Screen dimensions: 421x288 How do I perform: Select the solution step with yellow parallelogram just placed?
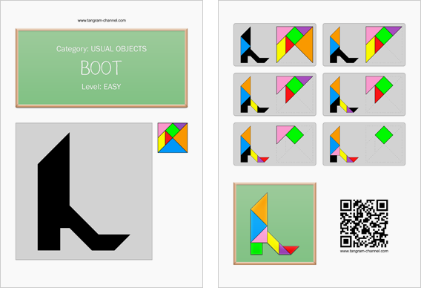pos(275,94)
